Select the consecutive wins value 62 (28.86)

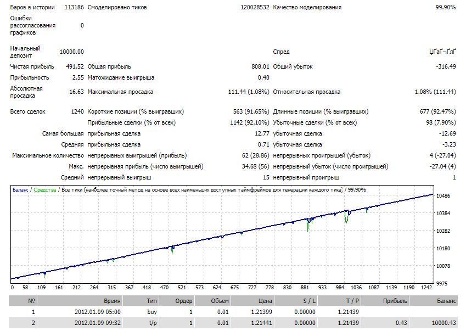[x=256, y=155]
